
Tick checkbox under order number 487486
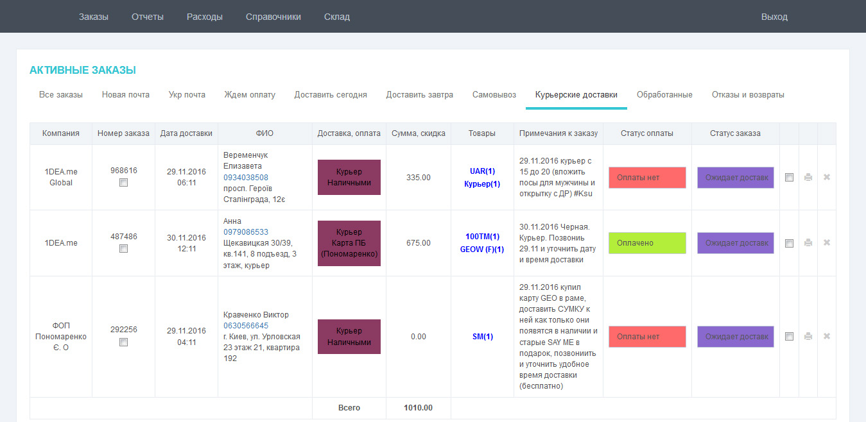123,249
